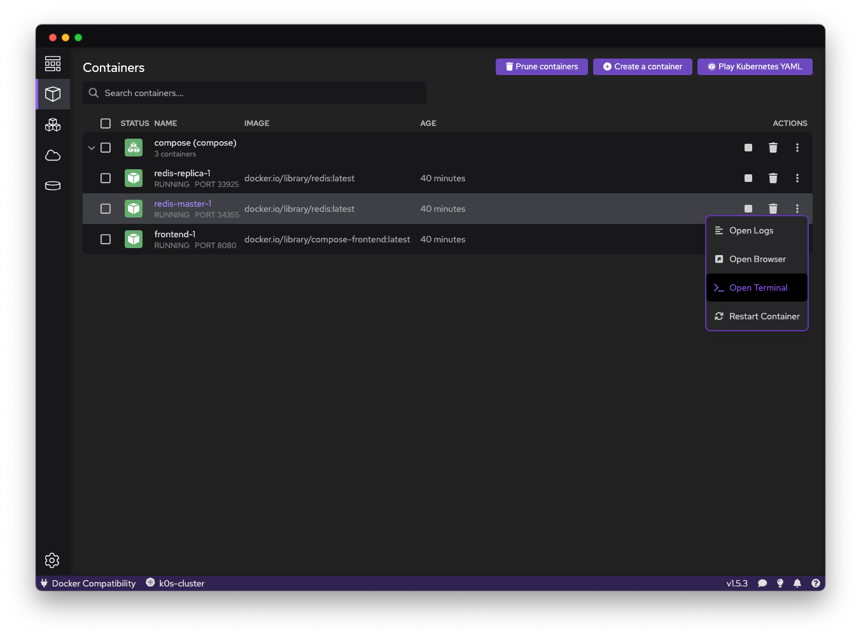Click the Prune containers button
This screenshot has width=861, height=638.
coord(542,67)
